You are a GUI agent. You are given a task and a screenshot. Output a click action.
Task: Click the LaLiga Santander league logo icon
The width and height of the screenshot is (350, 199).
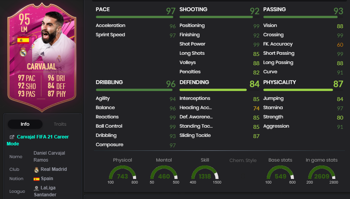tap(36, 188)
